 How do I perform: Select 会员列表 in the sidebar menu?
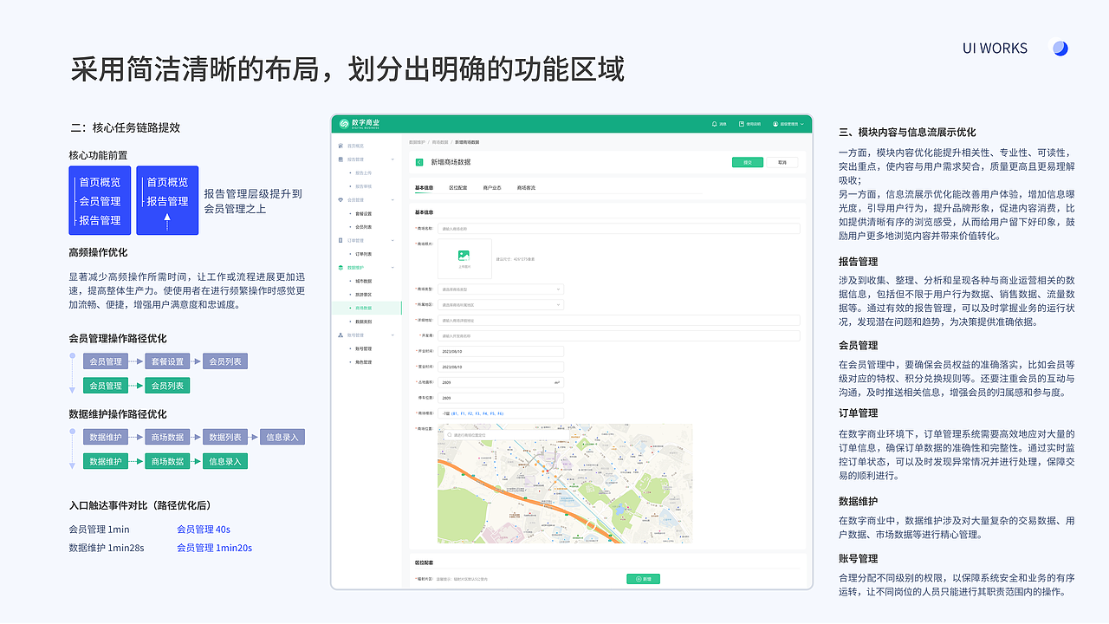(x=364, y=227)
